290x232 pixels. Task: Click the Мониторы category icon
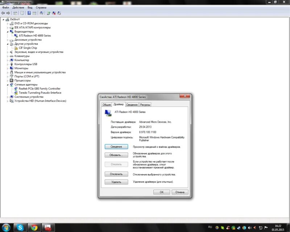pos(12,68)
